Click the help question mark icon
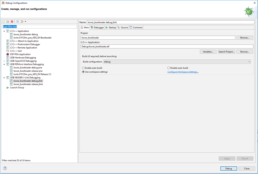Viewport: 258px width, 174px height. 5,168
